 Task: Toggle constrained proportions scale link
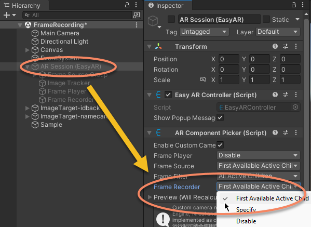203,80
